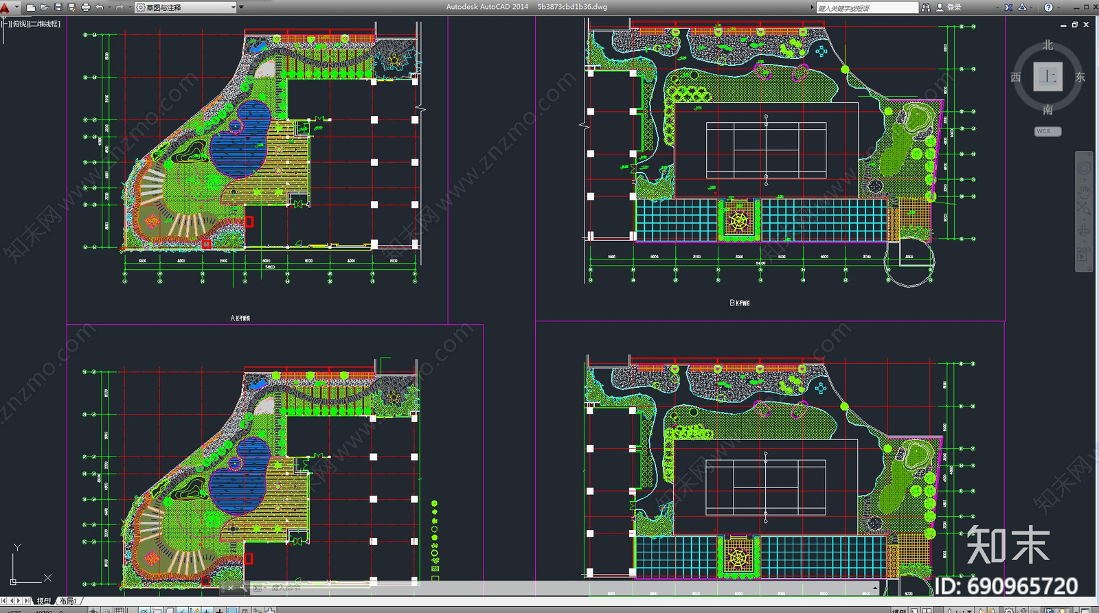This screenshot has height=613, width=1099.
Task: Click the binoculars search icon
Action: [926, 7]
